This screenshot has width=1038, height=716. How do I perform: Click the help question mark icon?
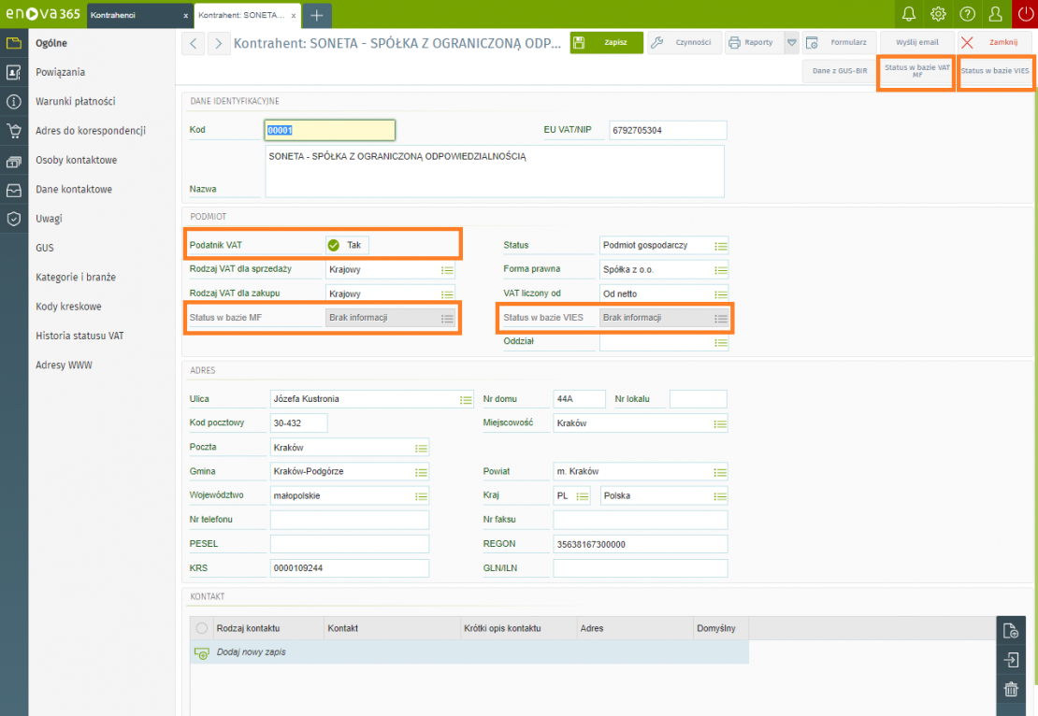(968, 14)
